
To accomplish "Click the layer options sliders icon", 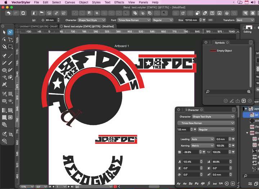I will pos(250,184).
